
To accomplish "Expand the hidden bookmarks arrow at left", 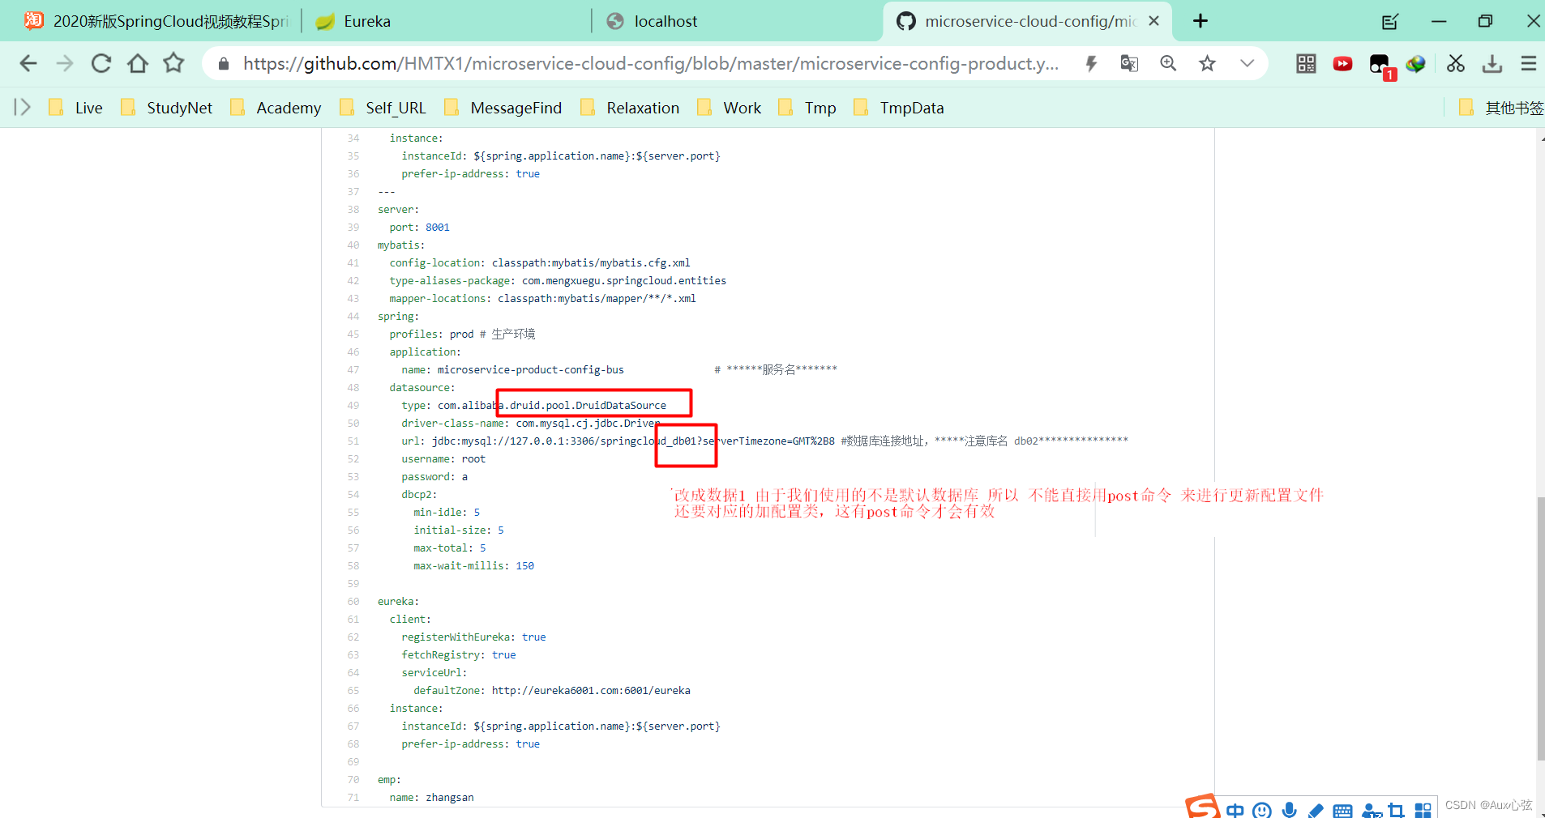I will click(20, 106).
